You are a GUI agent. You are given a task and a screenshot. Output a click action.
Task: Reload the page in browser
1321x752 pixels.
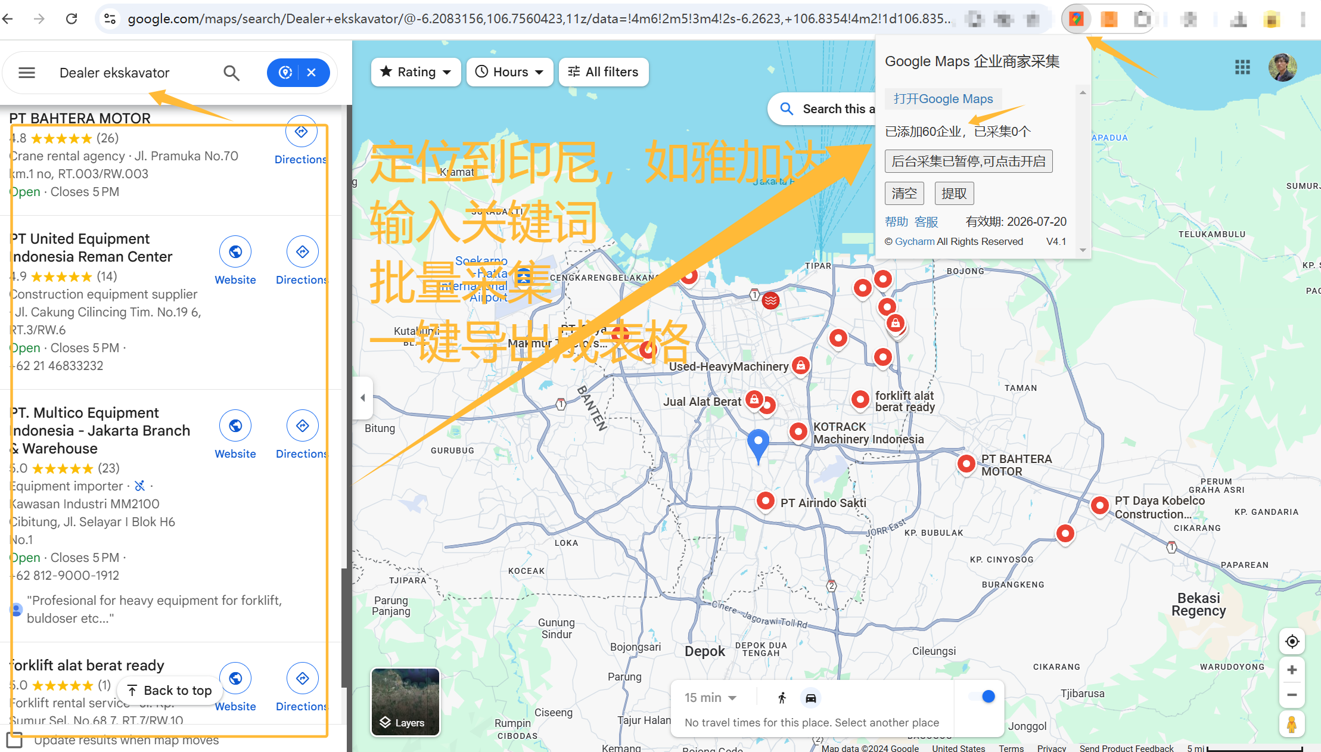click(x=72, y=19)
